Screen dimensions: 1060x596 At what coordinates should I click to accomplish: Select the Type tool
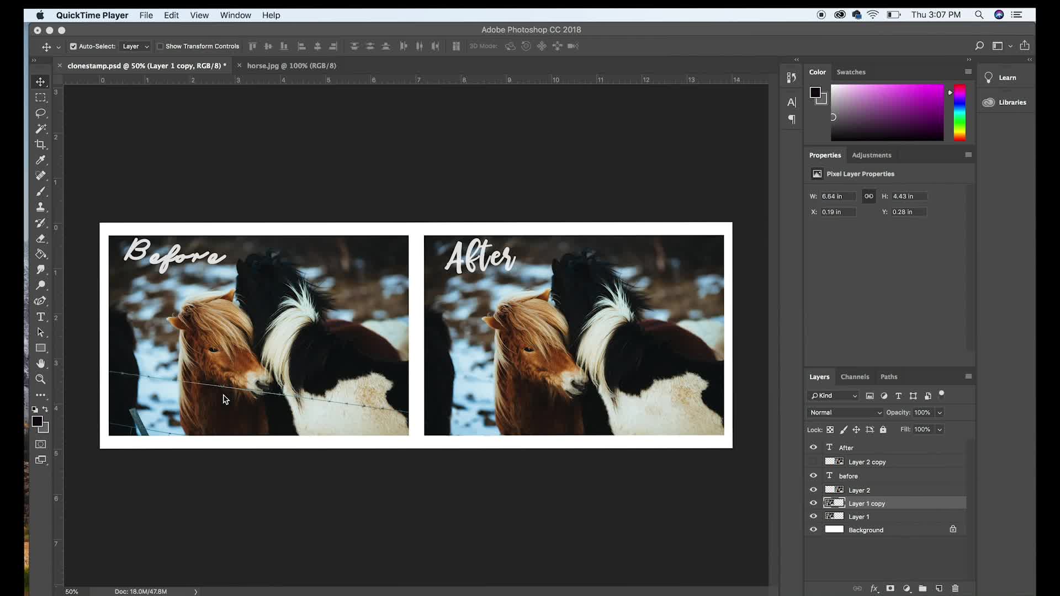tap(40, 317)
